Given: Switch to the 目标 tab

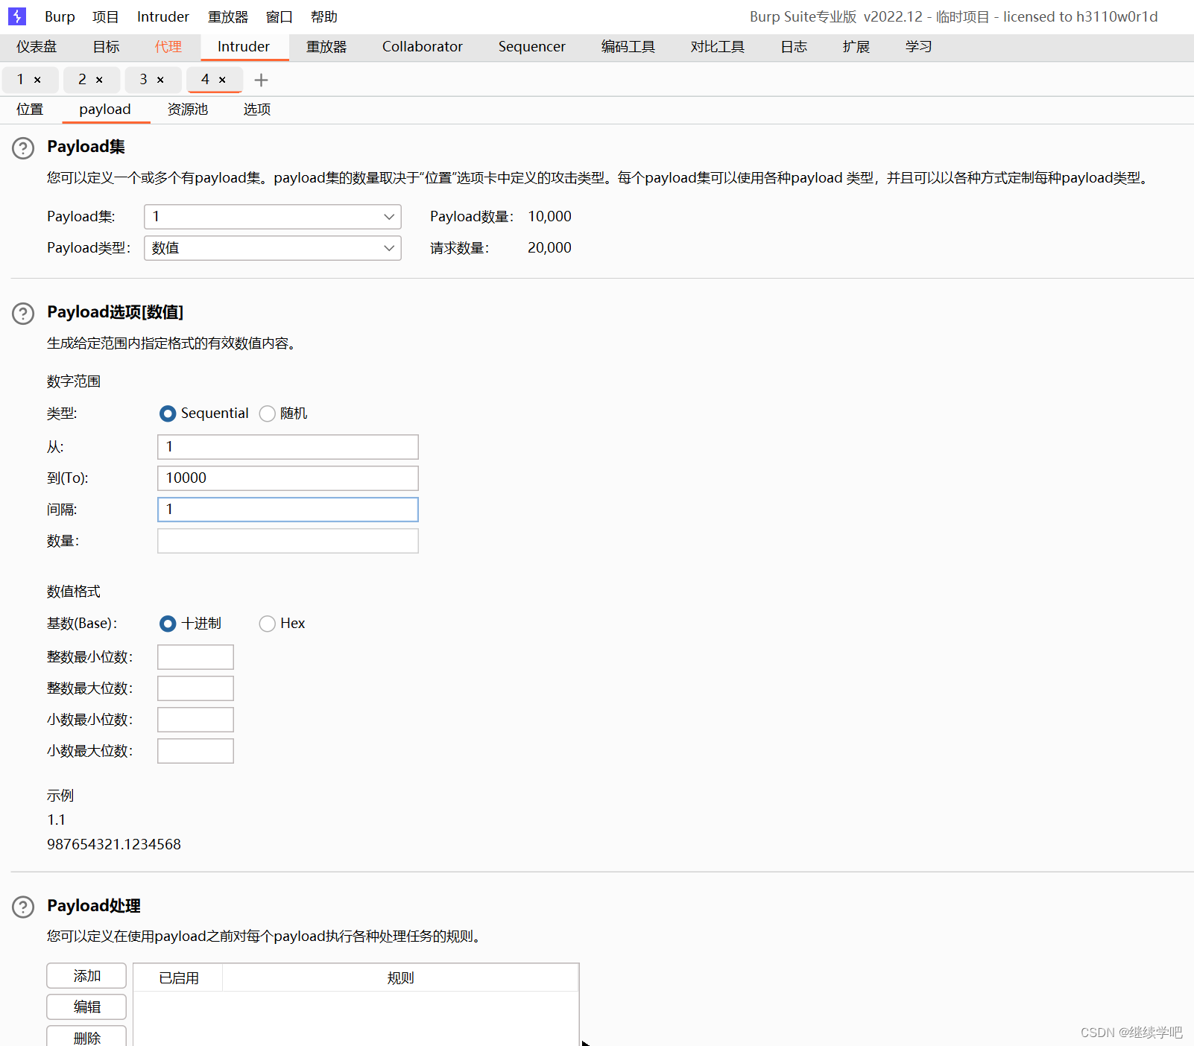Looking at the screenshot, I should coord(106,46).
